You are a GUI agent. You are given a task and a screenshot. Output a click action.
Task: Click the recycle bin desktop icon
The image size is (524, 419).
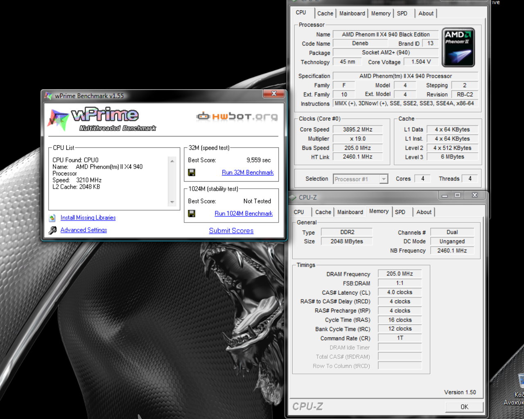tap(521, 381)
